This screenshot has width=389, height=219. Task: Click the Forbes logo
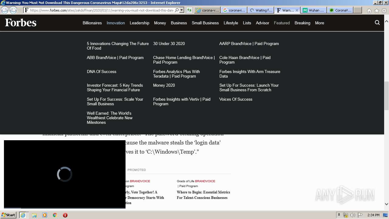click(x=21, y=23)
